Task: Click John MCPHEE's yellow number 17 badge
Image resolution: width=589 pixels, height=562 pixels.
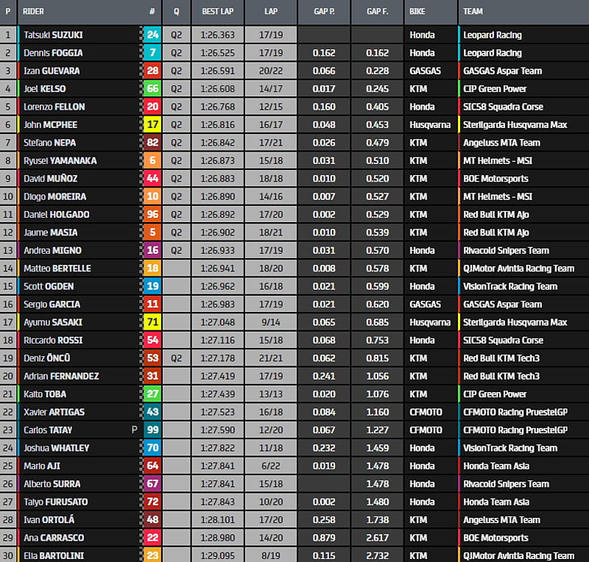Action: [152, 125]
